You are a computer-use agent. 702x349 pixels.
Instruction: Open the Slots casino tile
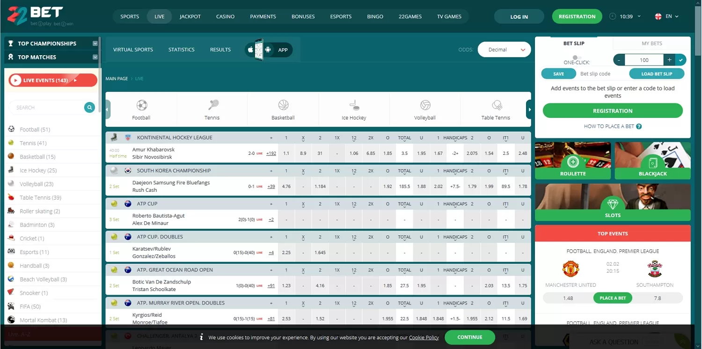(x=613, y=202)
